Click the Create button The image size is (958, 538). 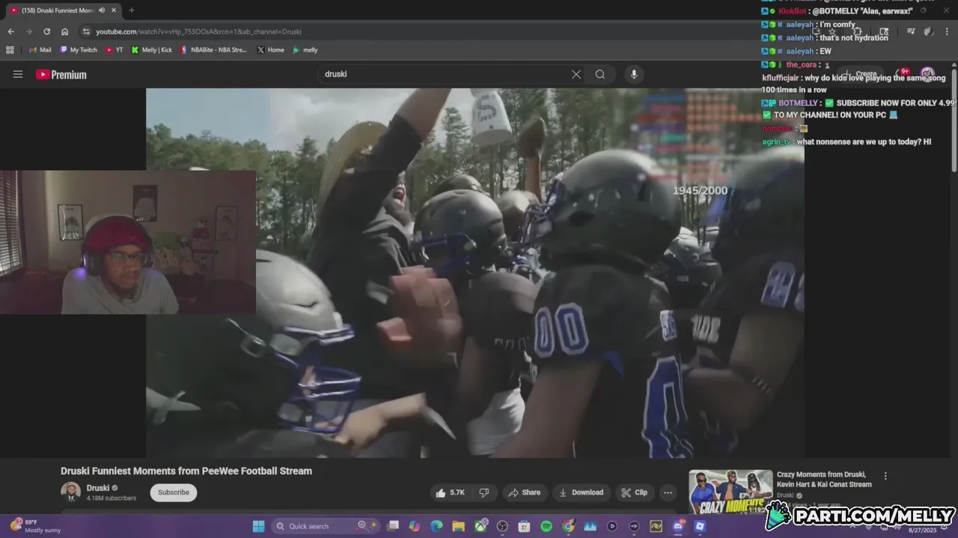coord(861,74)
